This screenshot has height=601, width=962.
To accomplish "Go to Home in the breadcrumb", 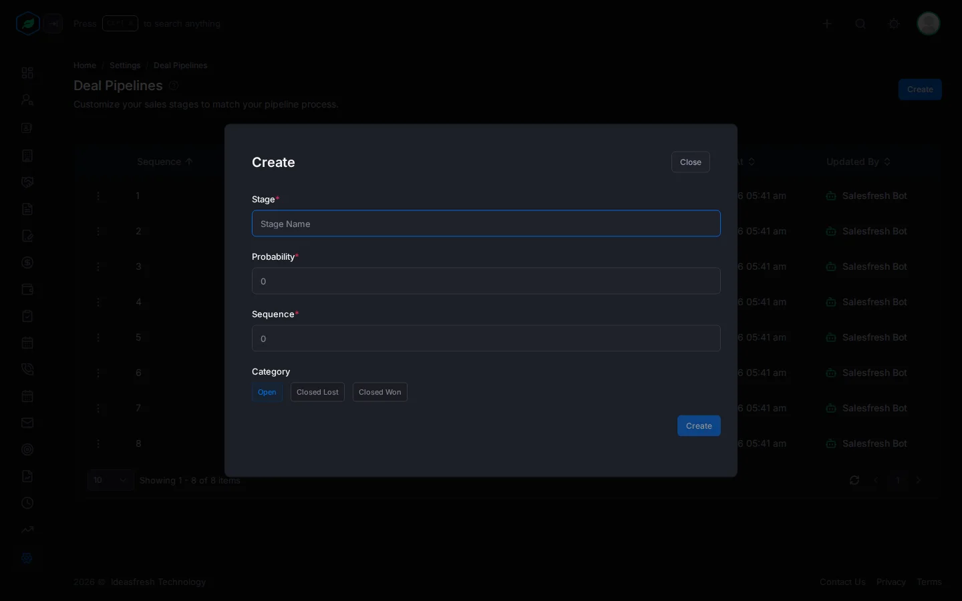I will click(85, 65).
